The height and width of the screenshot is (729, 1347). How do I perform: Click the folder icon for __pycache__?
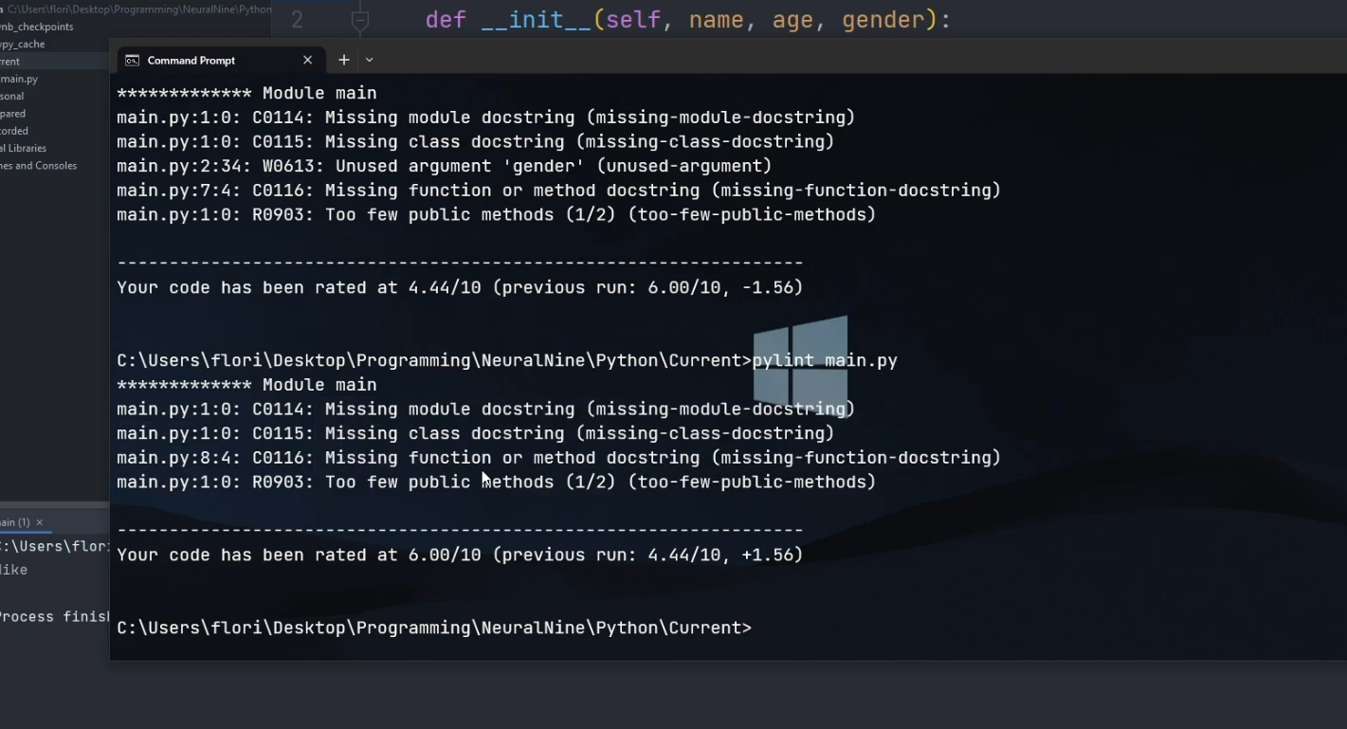coord(2,44)
